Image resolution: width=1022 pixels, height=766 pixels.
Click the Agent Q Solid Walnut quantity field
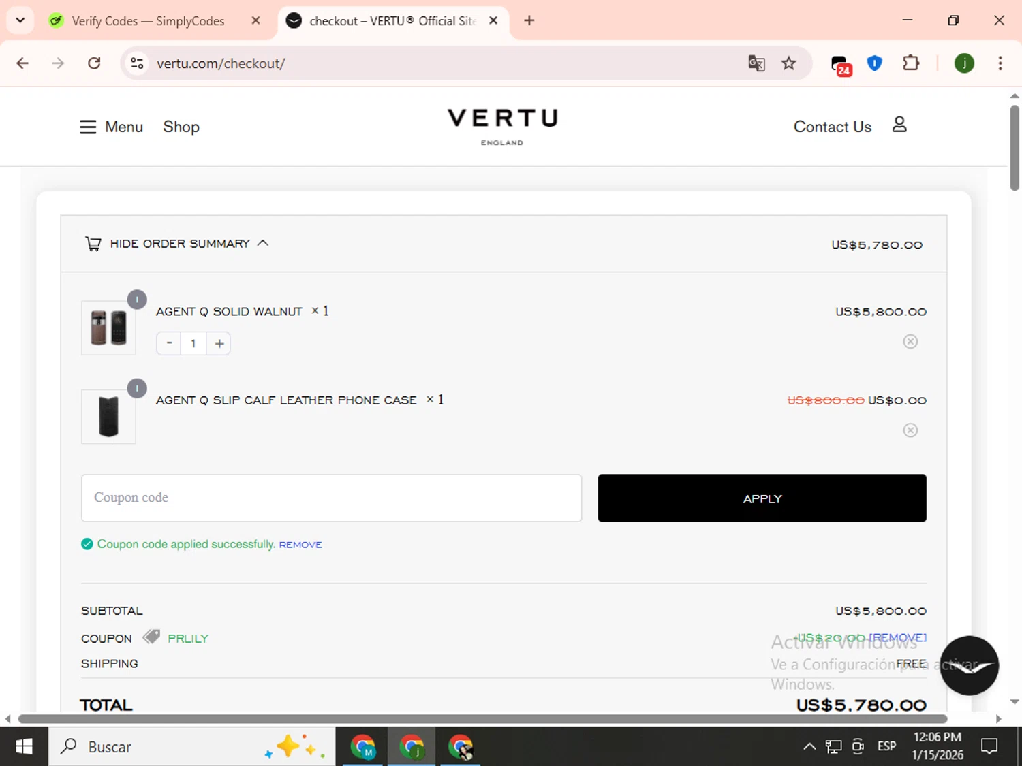[193, 343]
